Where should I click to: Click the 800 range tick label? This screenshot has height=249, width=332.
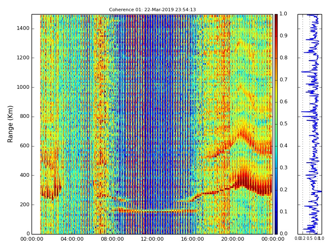24,117
